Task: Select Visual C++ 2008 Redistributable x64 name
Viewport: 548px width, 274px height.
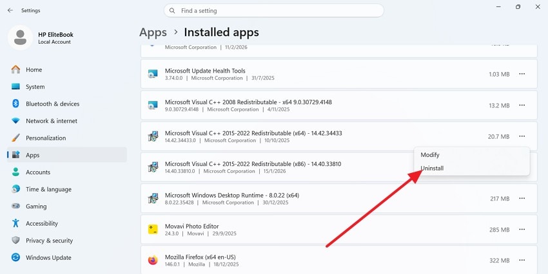Action: click(x=248, y=102)
